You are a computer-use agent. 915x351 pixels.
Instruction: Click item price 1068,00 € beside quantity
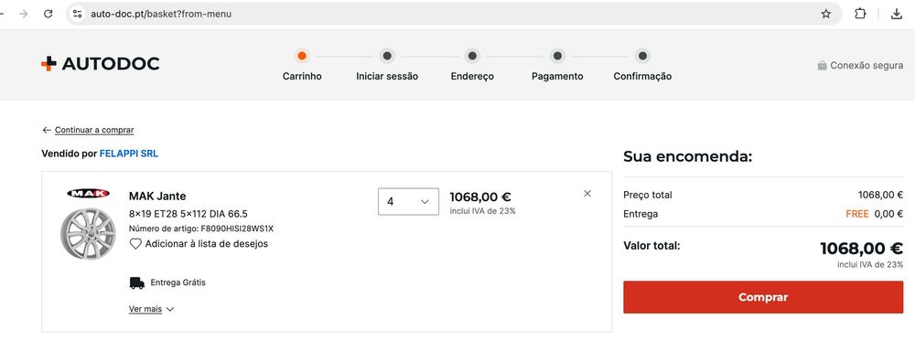pyautogui.click(x=480, y=197)
